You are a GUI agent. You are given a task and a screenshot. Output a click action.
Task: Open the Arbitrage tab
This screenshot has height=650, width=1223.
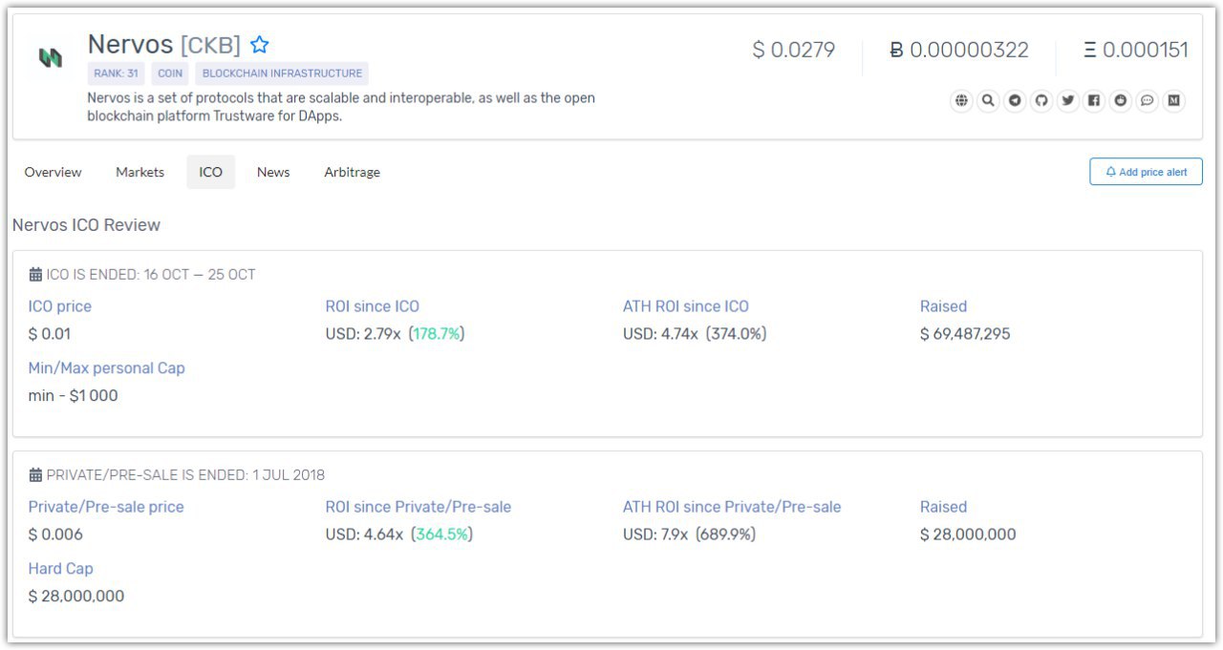[x=352, y=172]
